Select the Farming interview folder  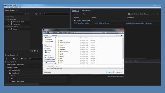(x=64, y=51)
